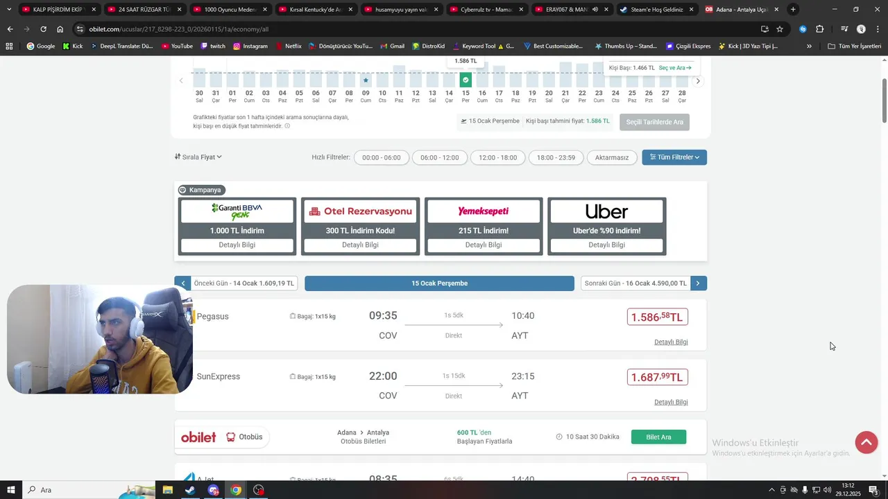
Task: Open Detaylı Bilgi under Otel Rezervasyonu campaign
Action: [x=360, y=245]
